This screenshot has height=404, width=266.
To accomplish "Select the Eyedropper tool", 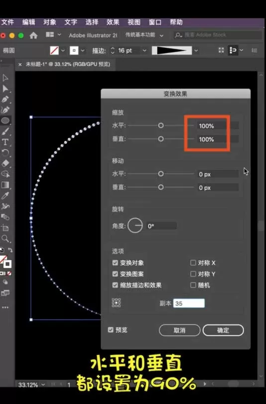I will (5, 196).
